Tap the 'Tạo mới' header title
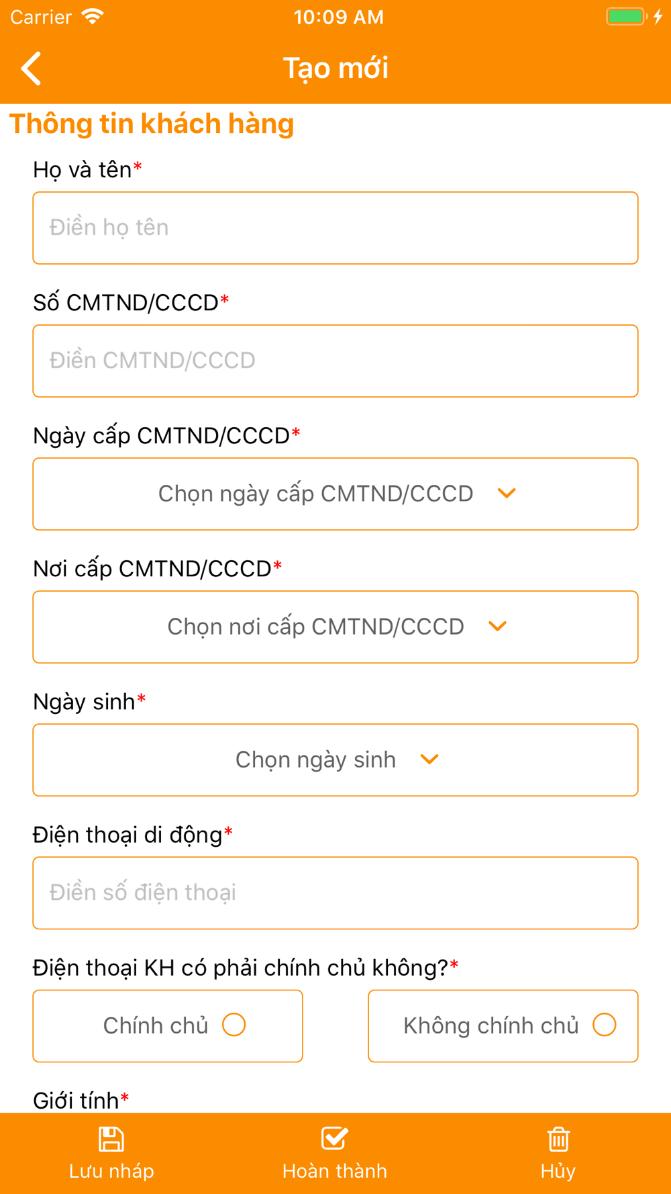 click(335, 68)
